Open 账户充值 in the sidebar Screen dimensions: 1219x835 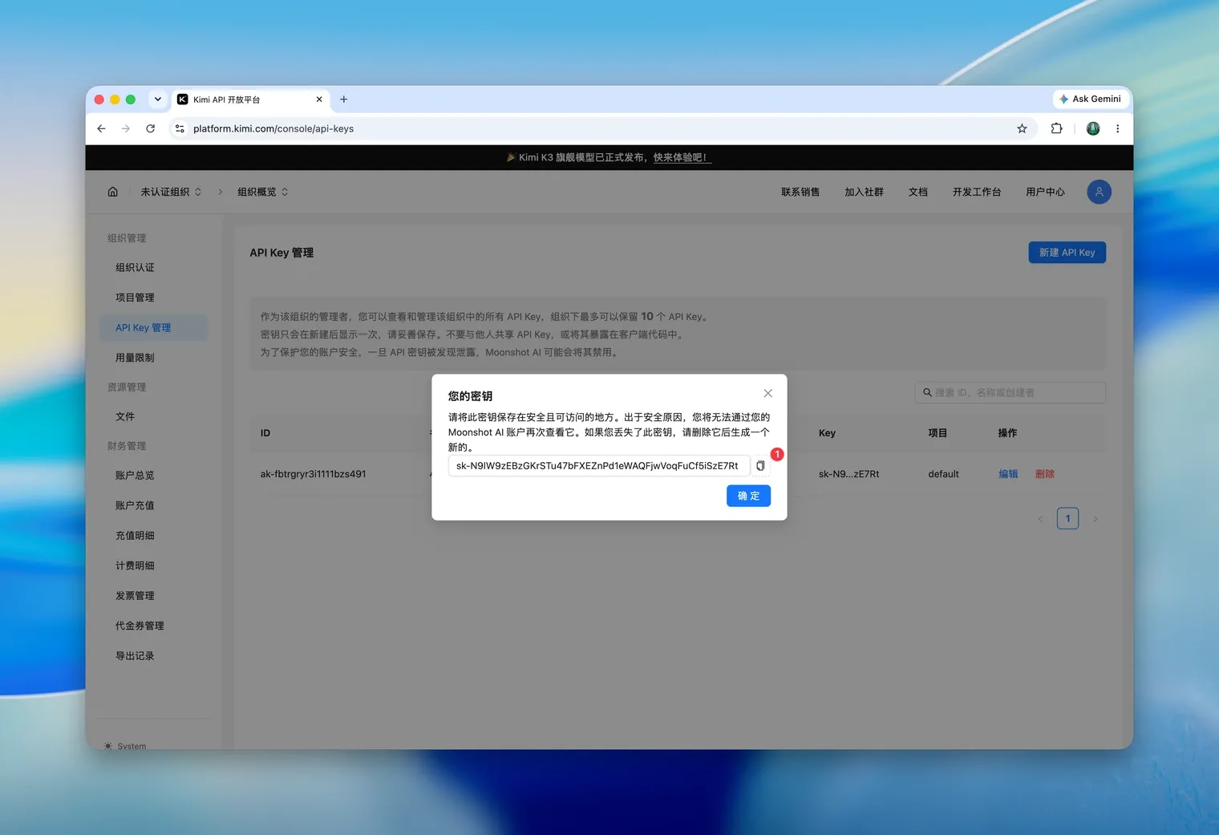click(x=153, y=505)
